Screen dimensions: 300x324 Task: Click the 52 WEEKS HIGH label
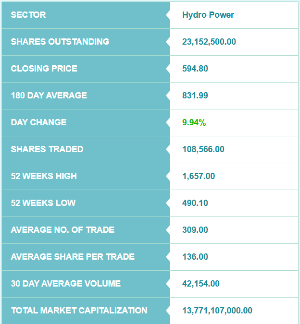[44, 176]
